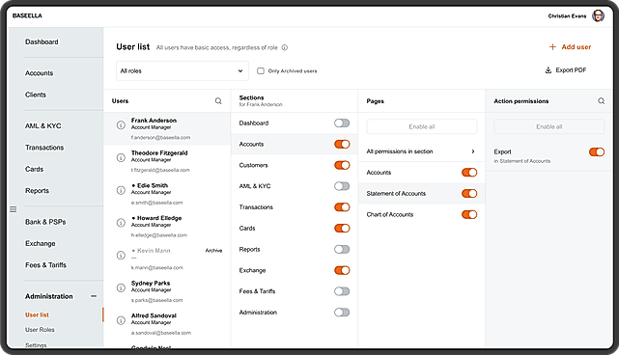The image size is (619, 355).
Task: Open User Roles under Administration
Action: [x=40, y=330]
